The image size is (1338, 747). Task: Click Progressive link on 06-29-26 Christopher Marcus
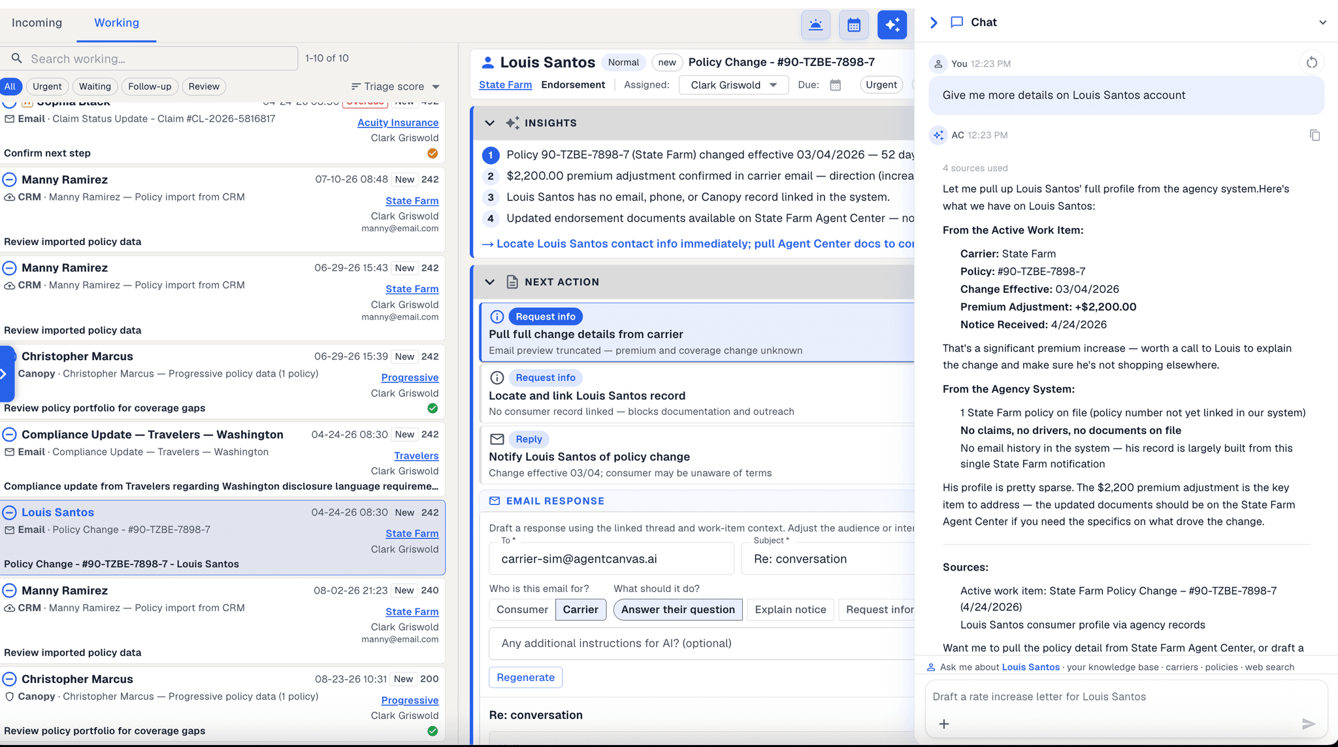[x=410, y=378]
